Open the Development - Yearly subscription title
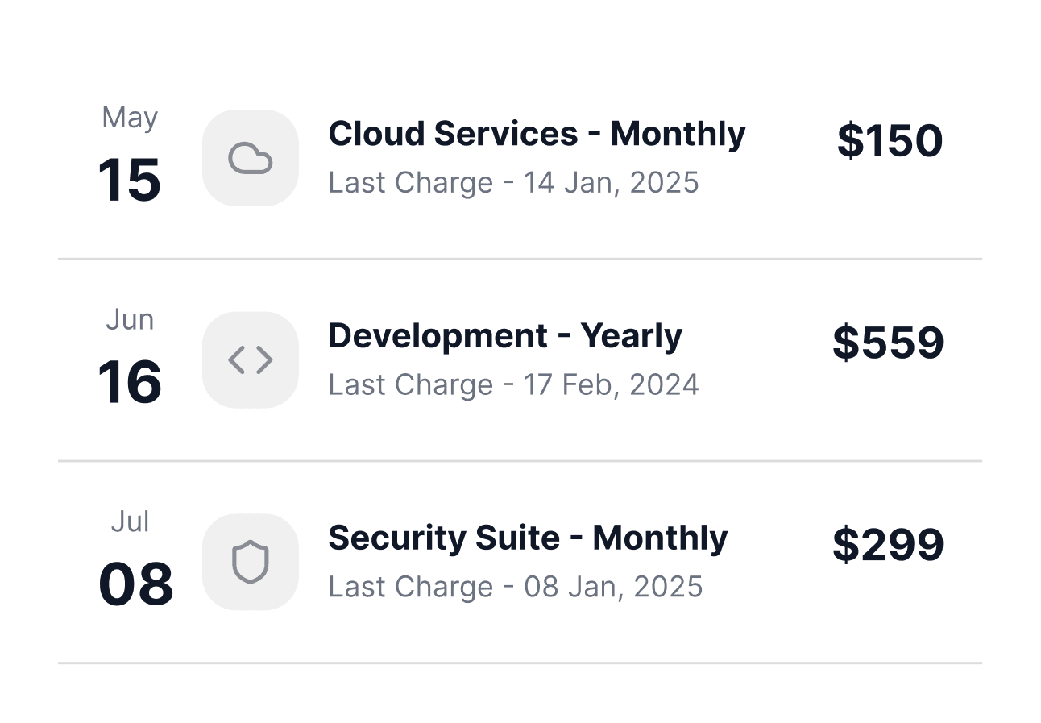Viewport: 1041px width, 723px height. click(x=505, y=336)
